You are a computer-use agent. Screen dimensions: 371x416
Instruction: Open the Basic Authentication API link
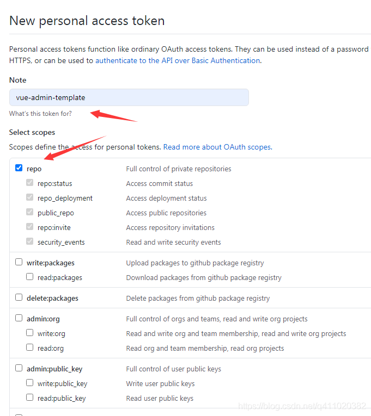[x=178, y=60]
